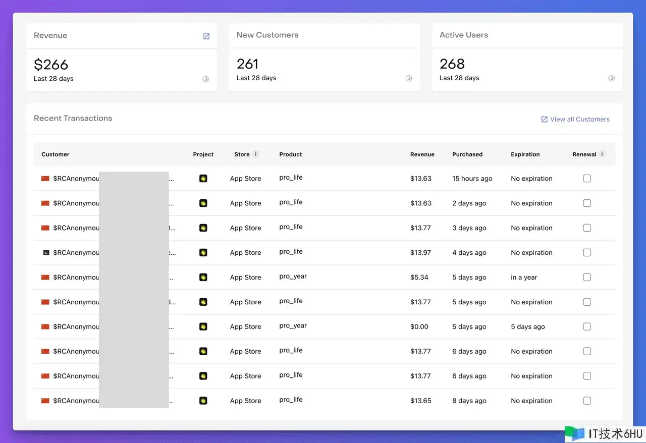The height and width of the screenshot is (443, 646).
Task: Click the Active Users card chart icon
Action: [x=611, y=78]
